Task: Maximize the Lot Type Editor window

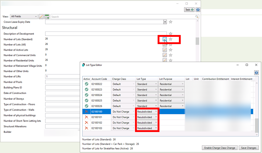Action: [x=247, y=65]
